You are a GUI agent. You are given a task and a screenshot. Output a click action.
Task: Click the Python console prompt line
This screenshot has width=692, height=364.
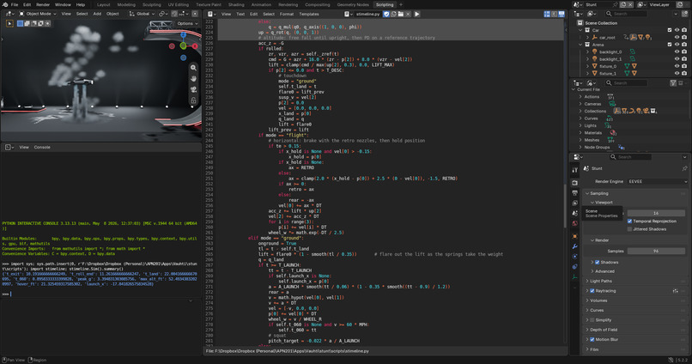(100, 294)
